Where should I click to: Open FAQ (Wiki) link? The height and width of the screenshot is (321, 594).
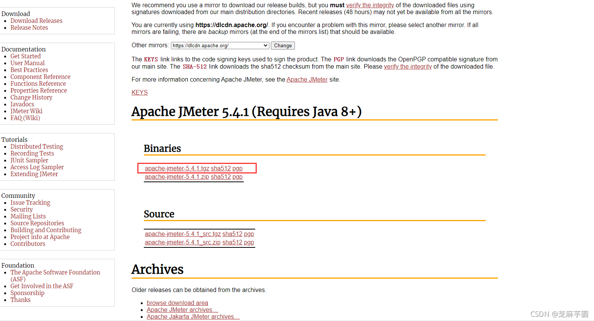coord(25,118)
